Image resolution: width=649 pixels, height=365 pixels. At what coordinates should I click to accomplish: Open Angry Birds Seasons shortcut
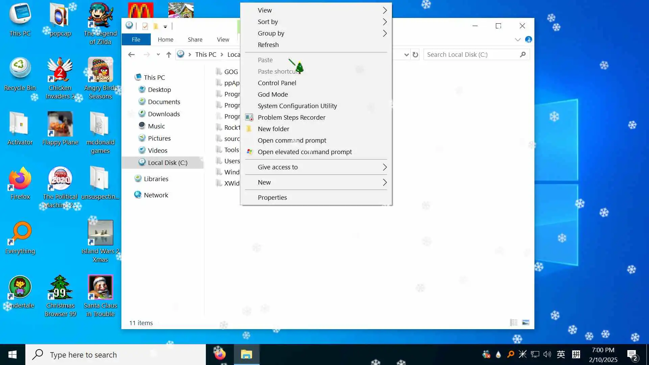100,78
